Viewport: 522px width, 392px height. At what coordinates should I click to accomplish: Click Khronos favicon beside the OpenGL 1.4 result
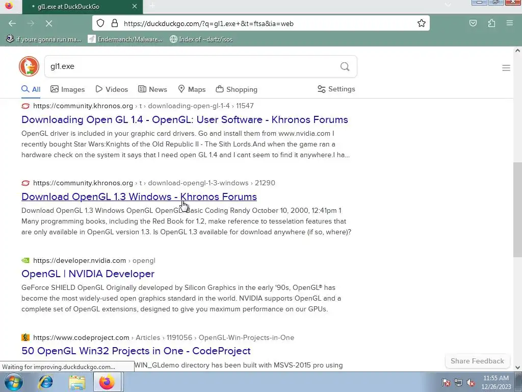(25, 106)
